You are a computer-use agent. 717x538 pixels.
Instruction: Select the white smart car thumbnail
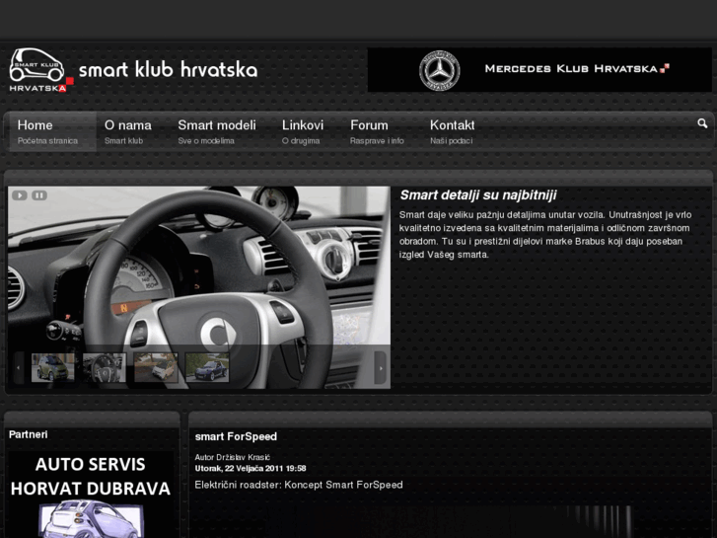coord(156,367)
